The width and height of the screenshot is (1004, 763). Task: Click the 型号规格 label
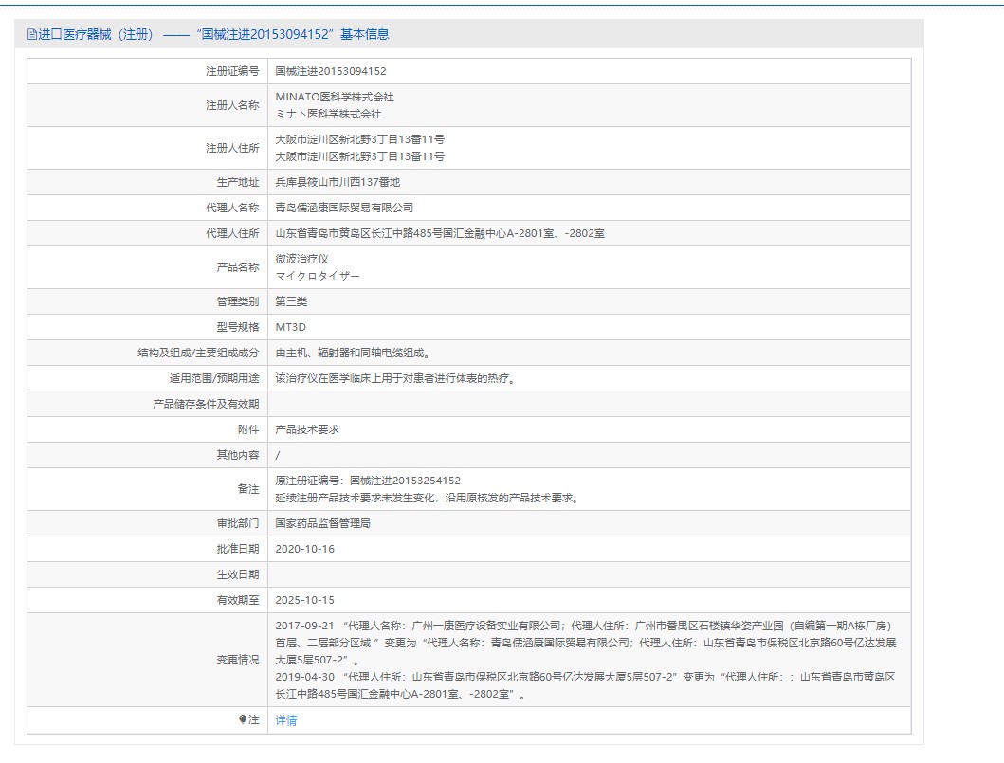tap(238, 327)
